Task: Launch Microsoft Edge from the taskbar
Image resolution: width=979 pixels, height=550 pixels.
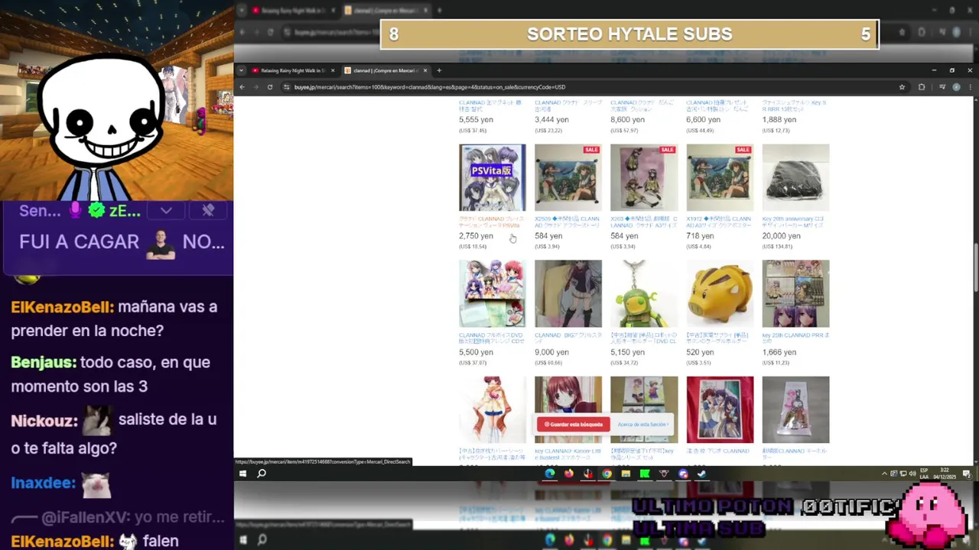Action: click(549, 474)
